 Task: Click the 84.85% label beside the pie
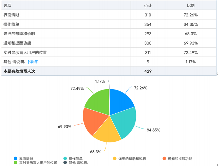(x=153, y=130)
